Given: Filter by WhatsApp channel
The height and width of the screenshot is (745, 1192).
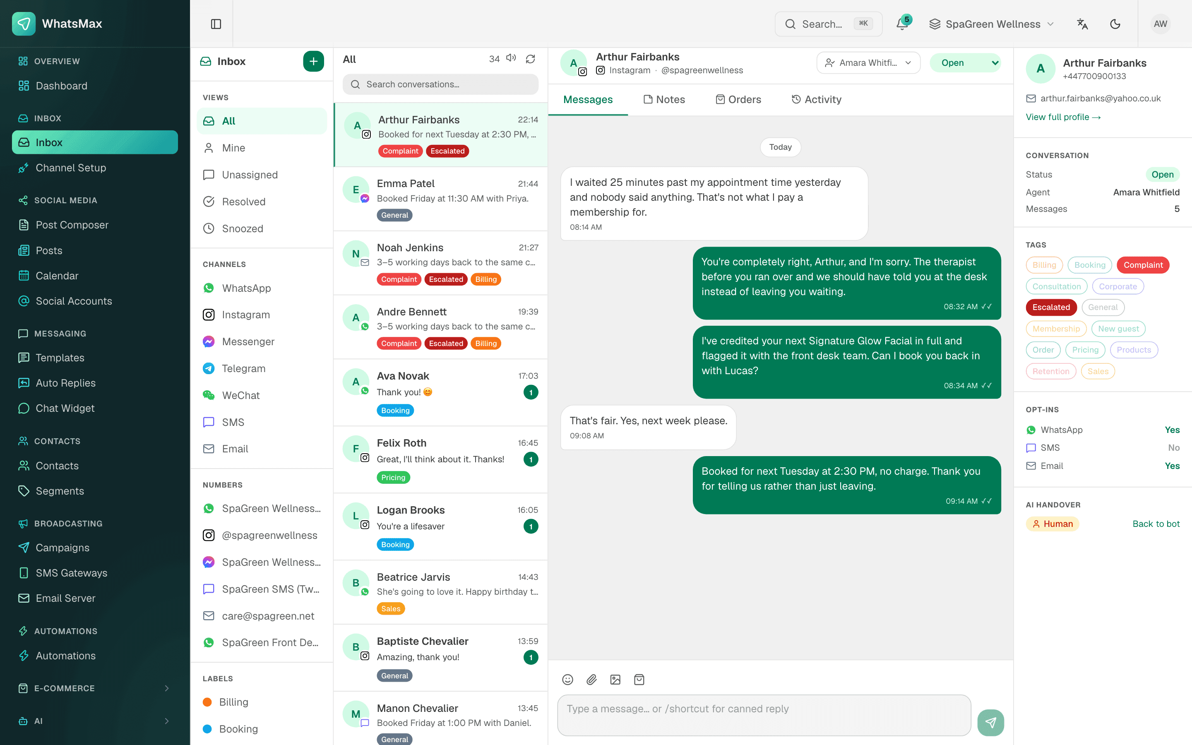Looking at the screenshot, I should [x=261, y=288].
